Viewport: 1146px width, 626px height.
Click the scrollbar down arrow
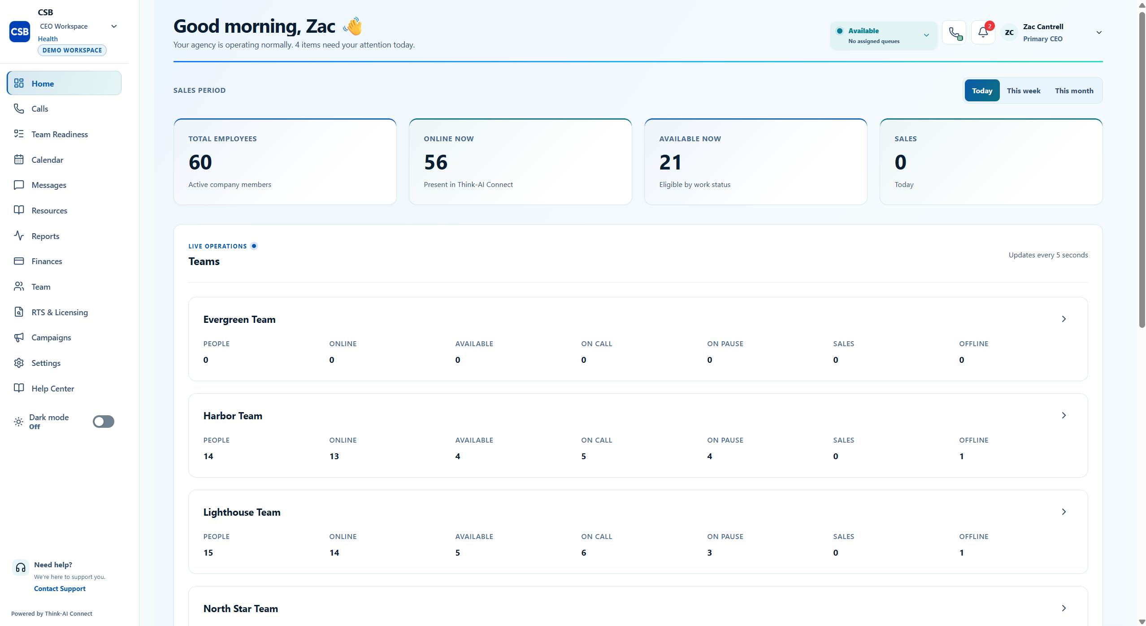tap(1142, 621)
